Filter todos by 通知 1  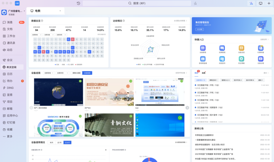point(260,80)
